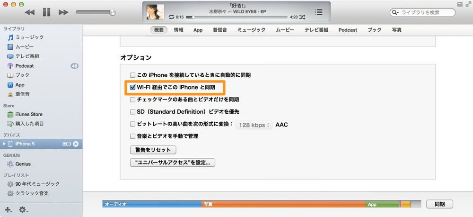Switch to the テレビ番組 tab
This screenshot has width=473, height=217.
[x=316, y=30]
